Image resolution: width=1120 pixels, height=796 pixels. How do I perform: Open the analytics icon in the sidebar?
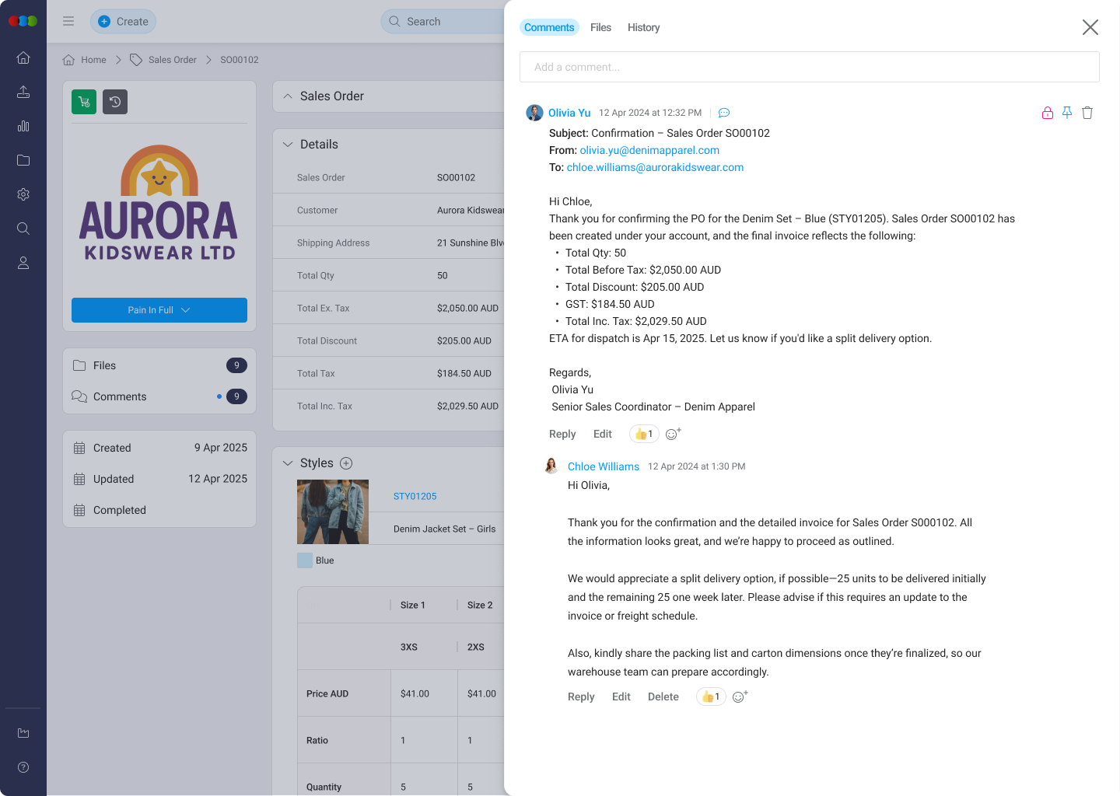pos(23,126)
